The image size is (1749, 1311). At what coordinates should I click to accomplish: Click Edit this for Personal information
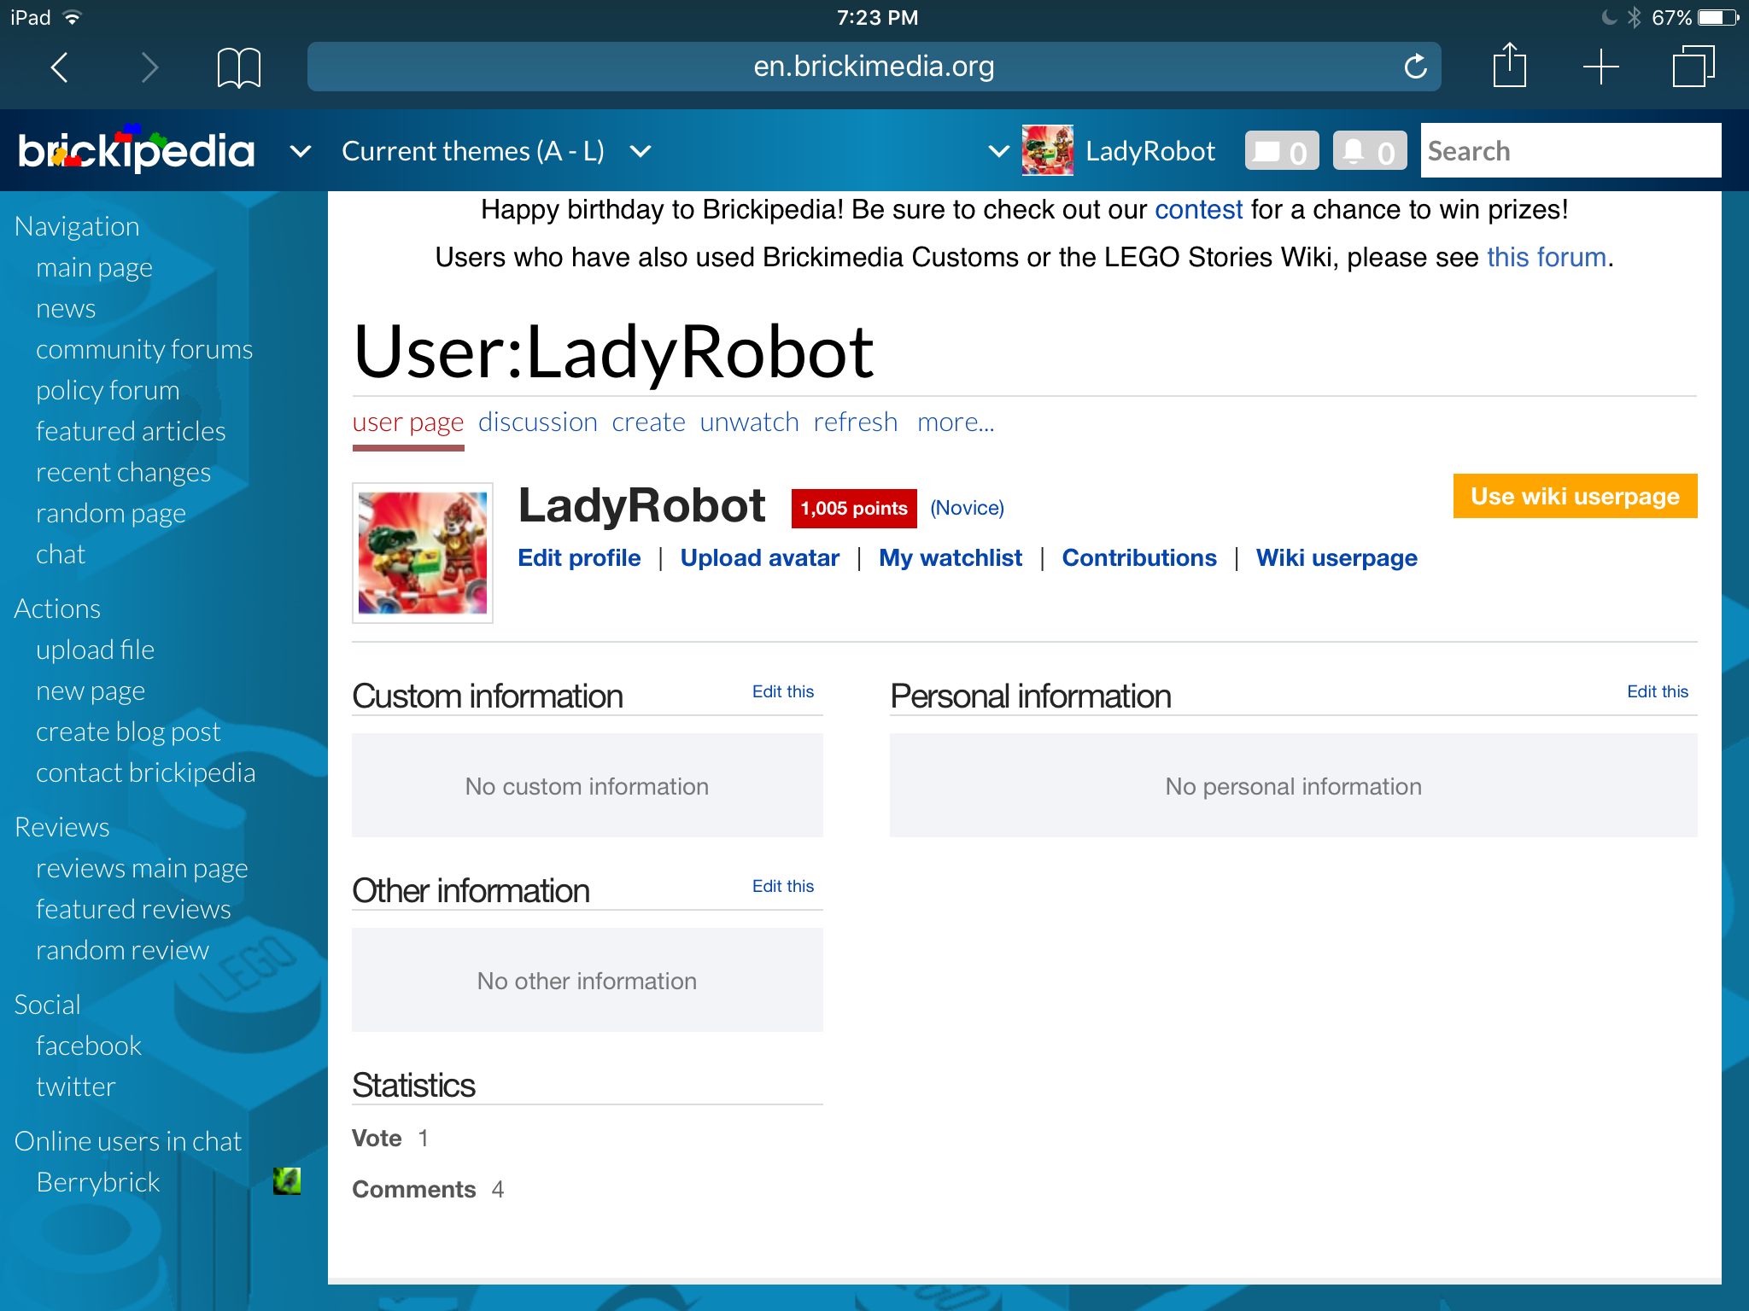1657,691
